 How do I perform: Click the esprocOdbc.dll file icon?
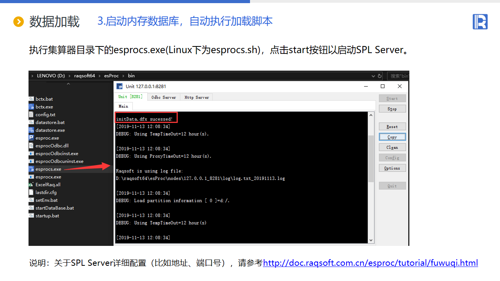click(x=31, y=146)
